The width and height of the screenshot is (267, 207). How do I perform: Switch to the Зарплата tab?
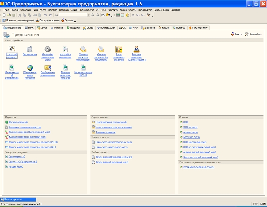click(149, 27)
